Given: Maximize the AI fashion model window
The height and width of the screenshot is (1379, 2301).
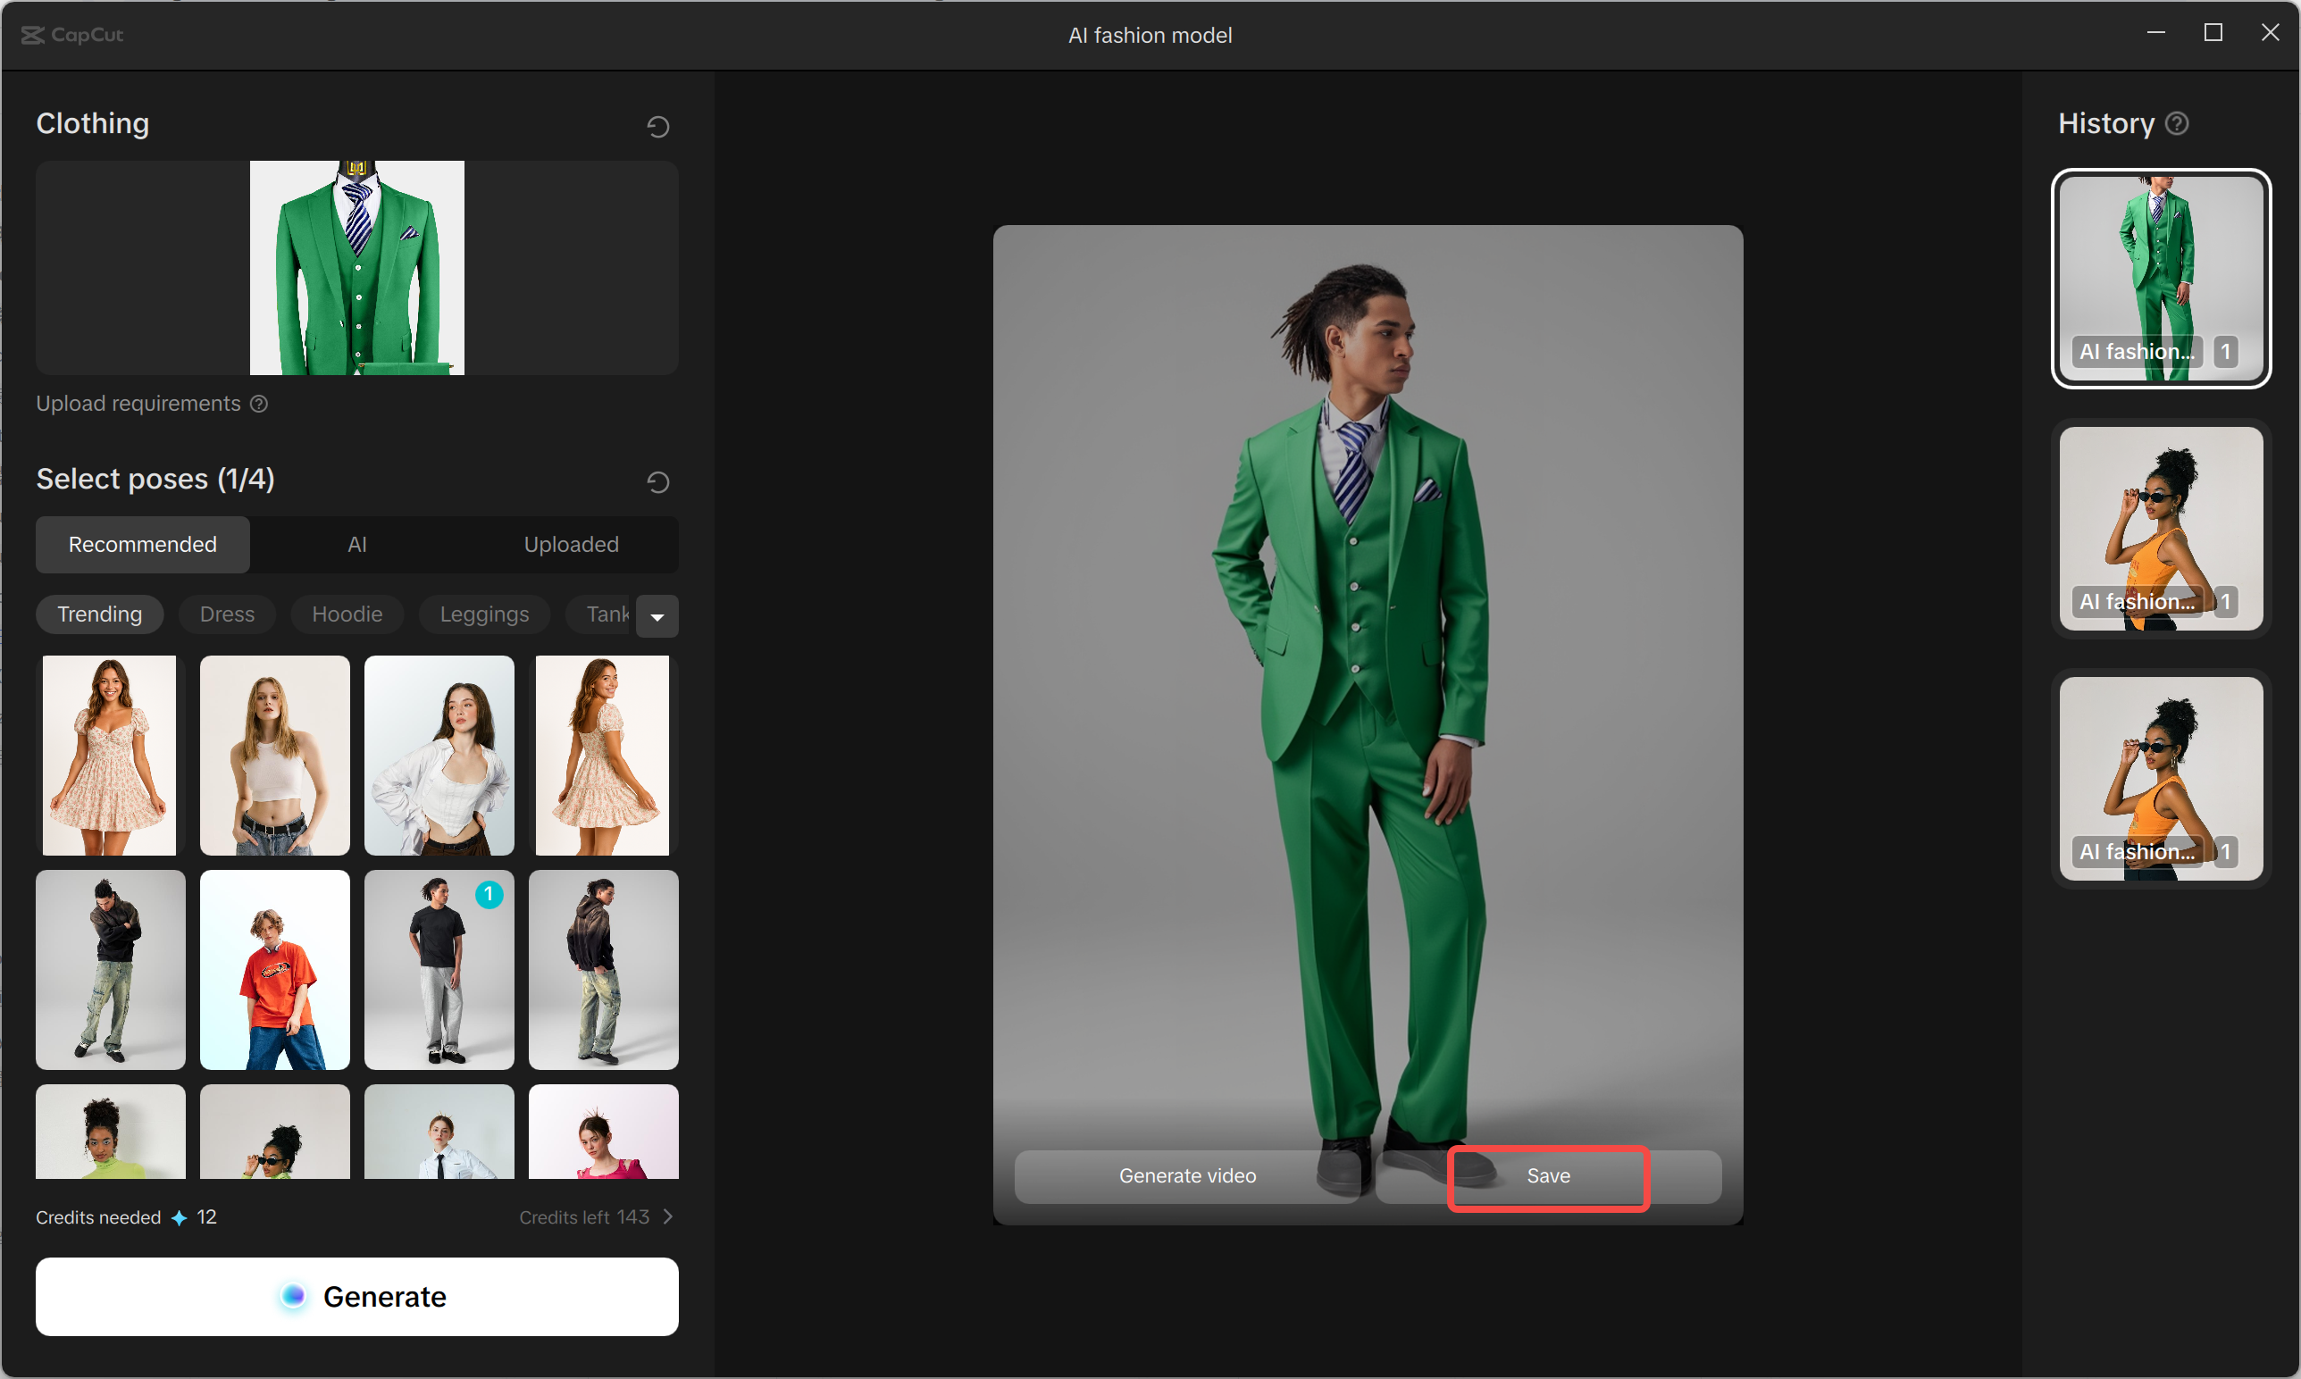Looking at the screenshot, I should point(2213,33).
